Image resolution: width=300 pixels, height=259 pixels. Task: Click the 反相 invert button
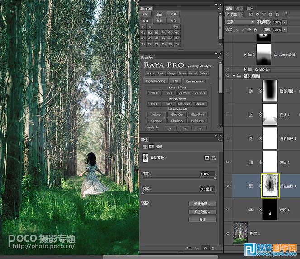tap(202, 220)
